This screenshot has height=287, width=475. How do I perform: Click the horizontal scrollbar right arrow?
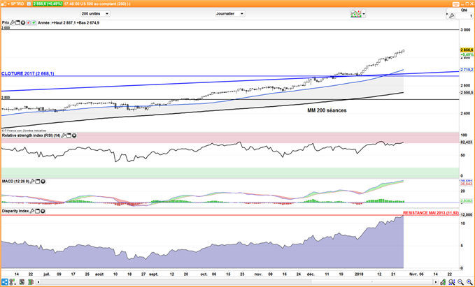pyautogui.click(x=436, y=282)
